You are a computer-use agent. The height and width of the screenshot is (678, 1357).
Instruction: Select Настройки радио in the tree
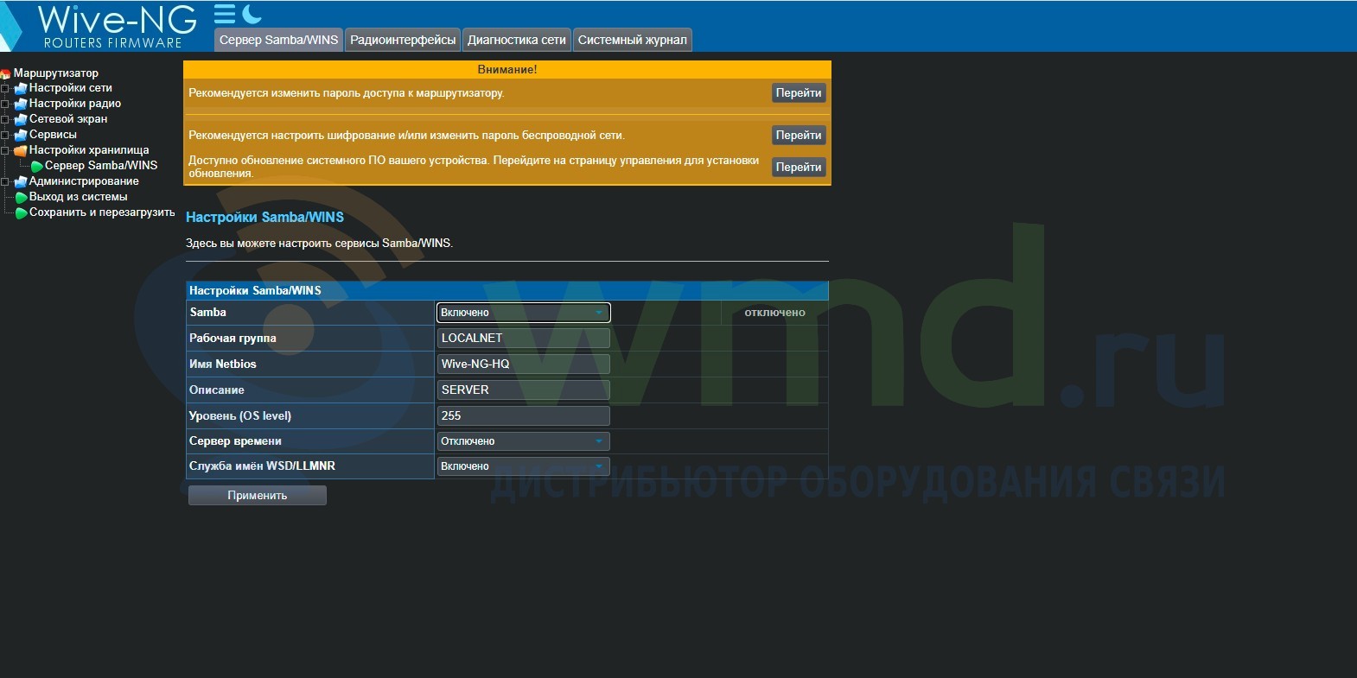tap(75, 104)
